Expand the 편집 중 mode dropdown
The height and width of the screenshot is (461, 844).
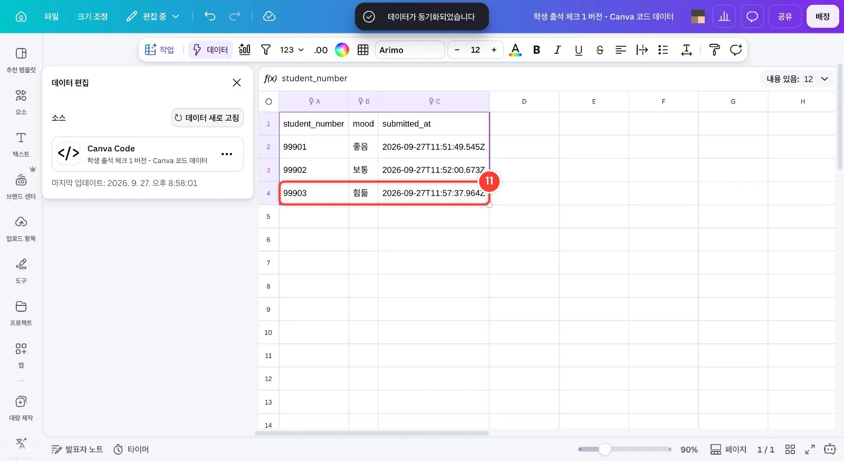(x=153, y=16)
